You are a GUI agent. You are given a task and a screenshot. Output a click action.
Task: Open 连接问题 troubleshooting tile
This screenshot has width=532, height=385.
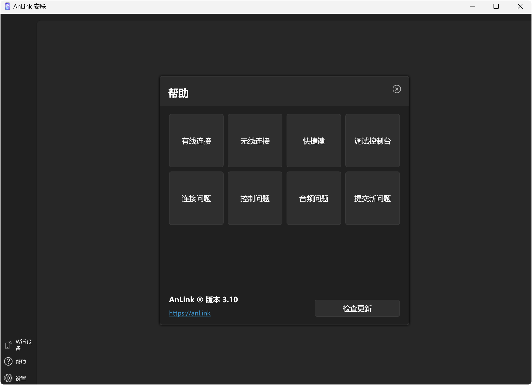(x=196, y=198)
